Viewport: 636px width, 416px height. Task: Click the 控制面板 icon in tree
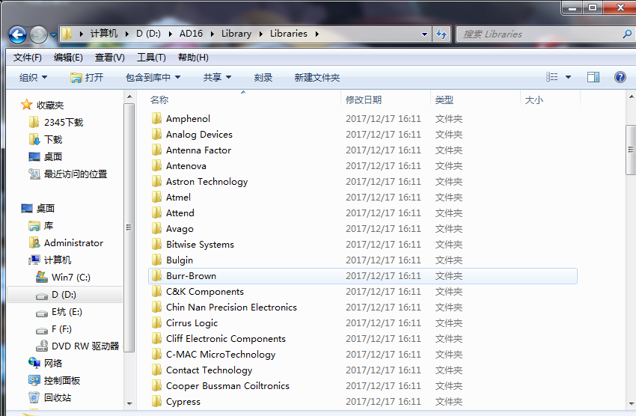34,380
